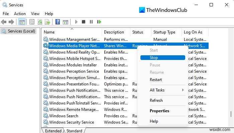Click the Restart Service toolbar icon
This screenshot has height=133, width=234.
[99, 22]
